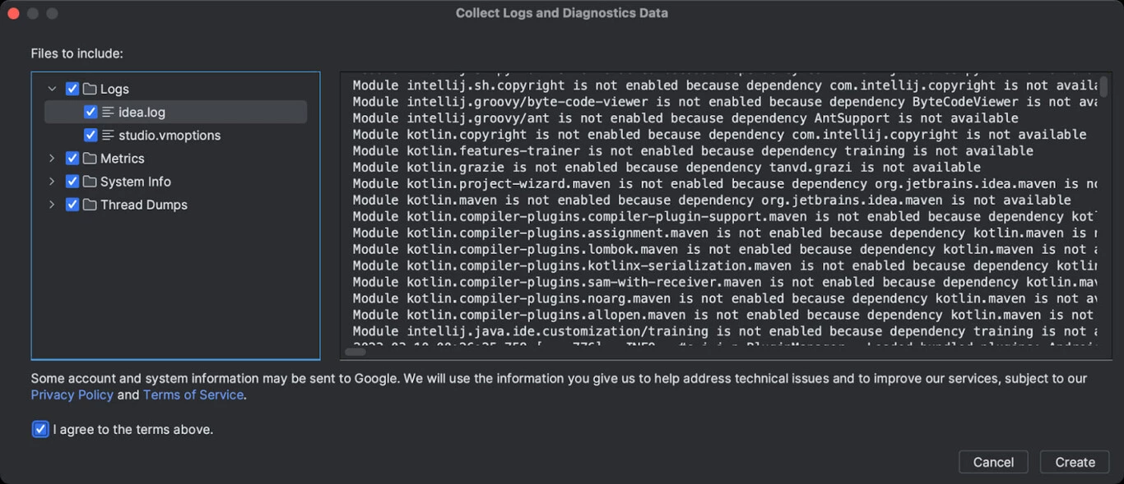Screen dimensions: 1124x484
Task: Uncheck the Logs checkbox
Action: pyautogui.click(x=72, y=89)
